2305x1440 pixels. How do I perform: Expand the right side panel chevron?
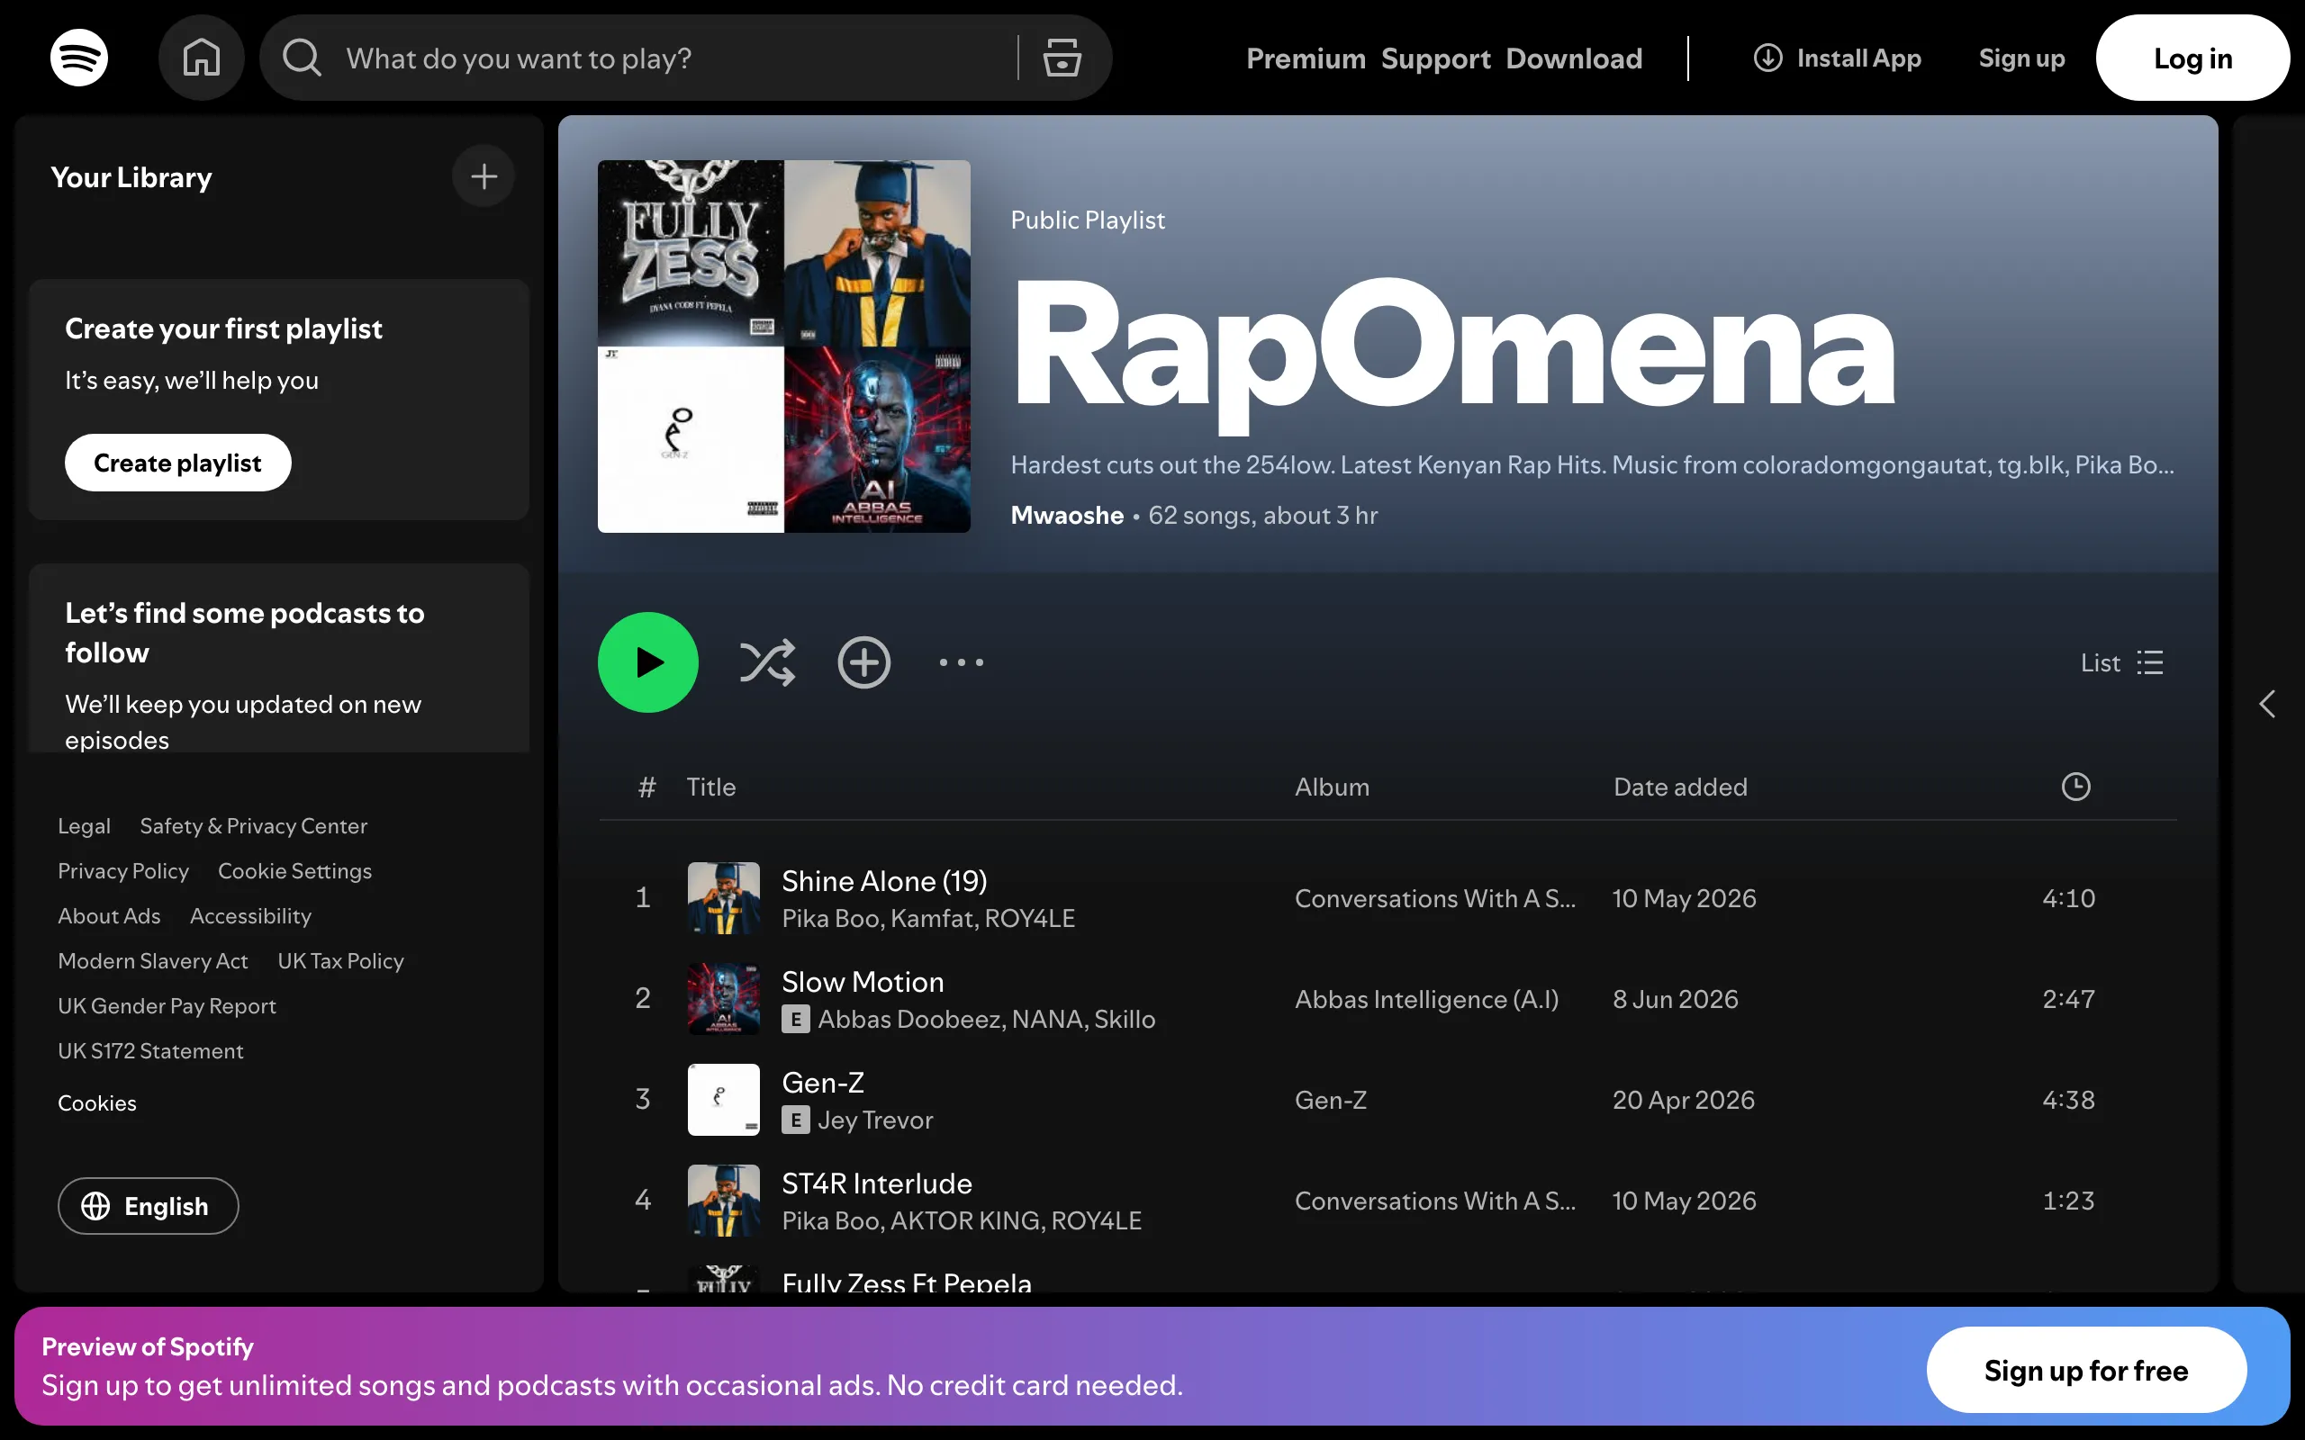click(x=2268, y=704)
